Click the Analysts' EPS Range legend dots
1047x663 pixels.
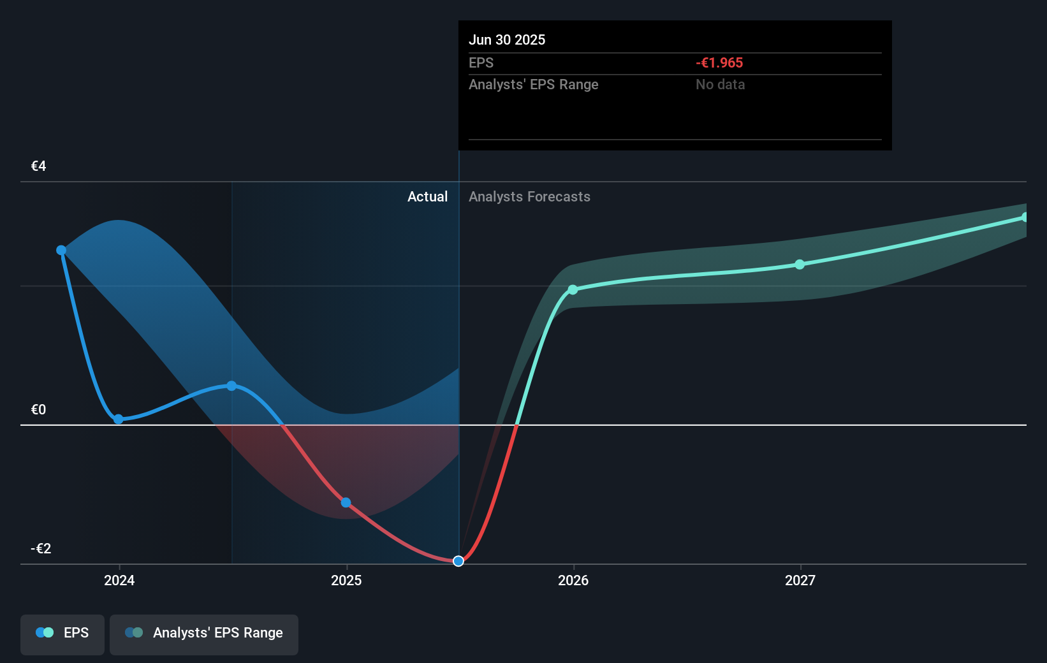[x=134, y=632]
